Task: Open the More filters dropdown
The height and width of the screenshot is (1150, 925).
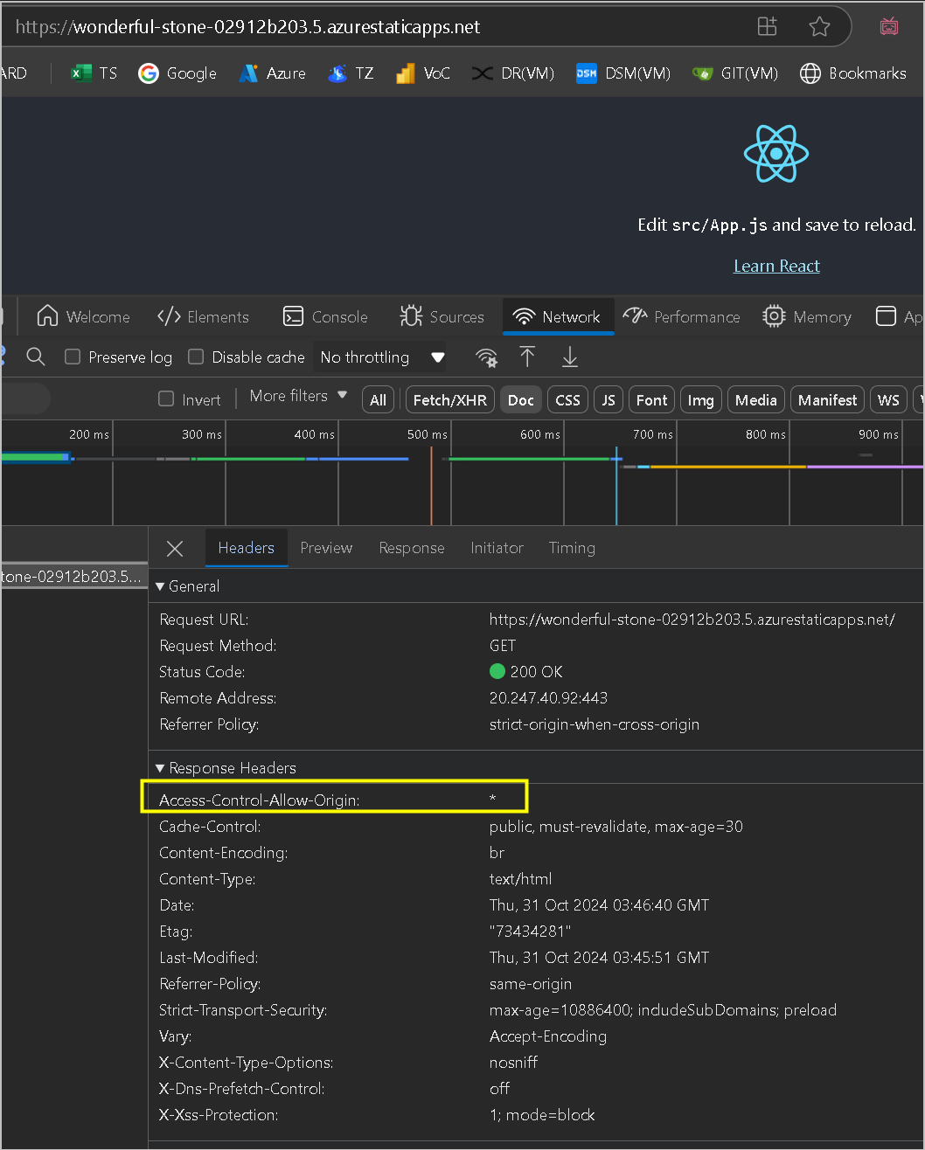Action: (x=298, y=396)
